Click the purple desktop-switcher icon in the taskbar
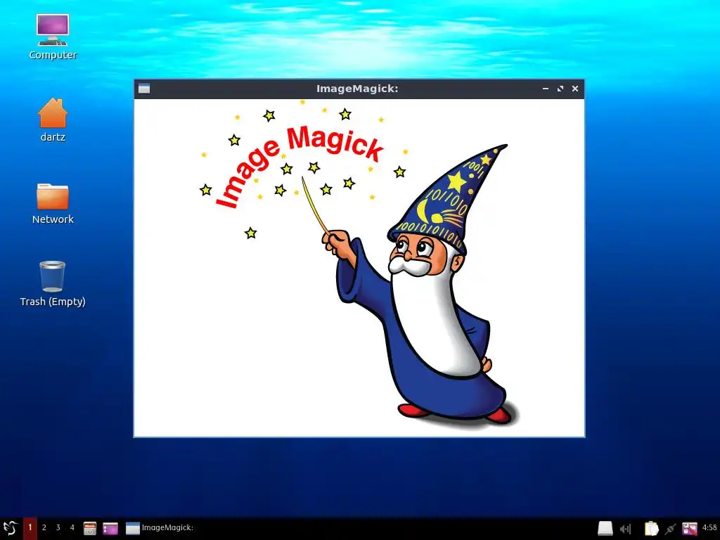Image resolution: width=720 pixels, height=540 pixels. coord(110,529)
